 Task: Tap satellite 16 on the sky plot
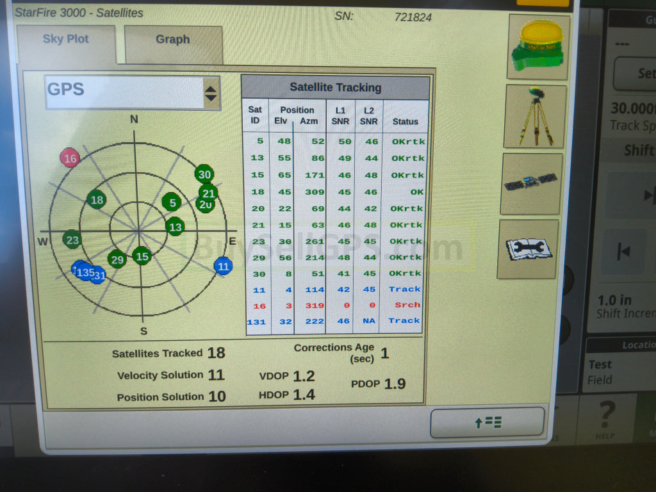pos(70,158)
